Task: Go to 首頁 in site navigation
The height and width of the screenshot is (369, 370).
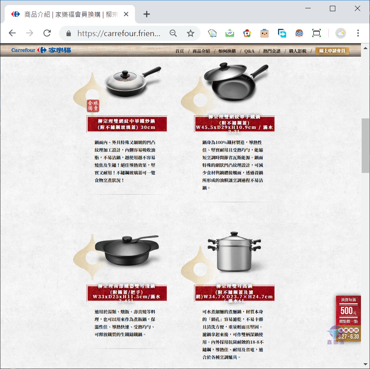Action: click(180, 51)
